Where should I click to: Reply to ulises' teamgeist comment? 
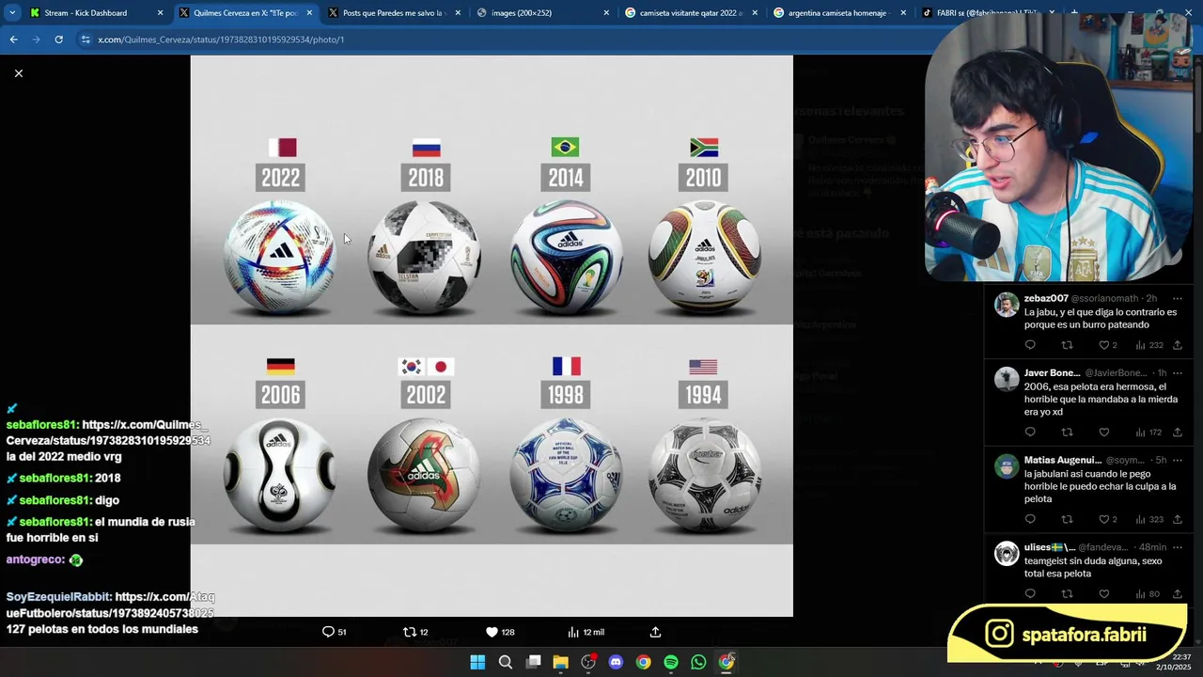(1030, 594)
